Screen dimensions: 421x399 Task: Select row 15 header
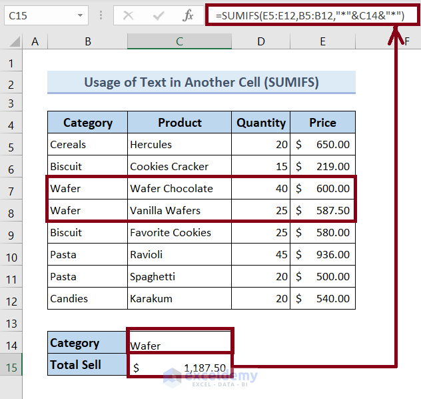11,367
